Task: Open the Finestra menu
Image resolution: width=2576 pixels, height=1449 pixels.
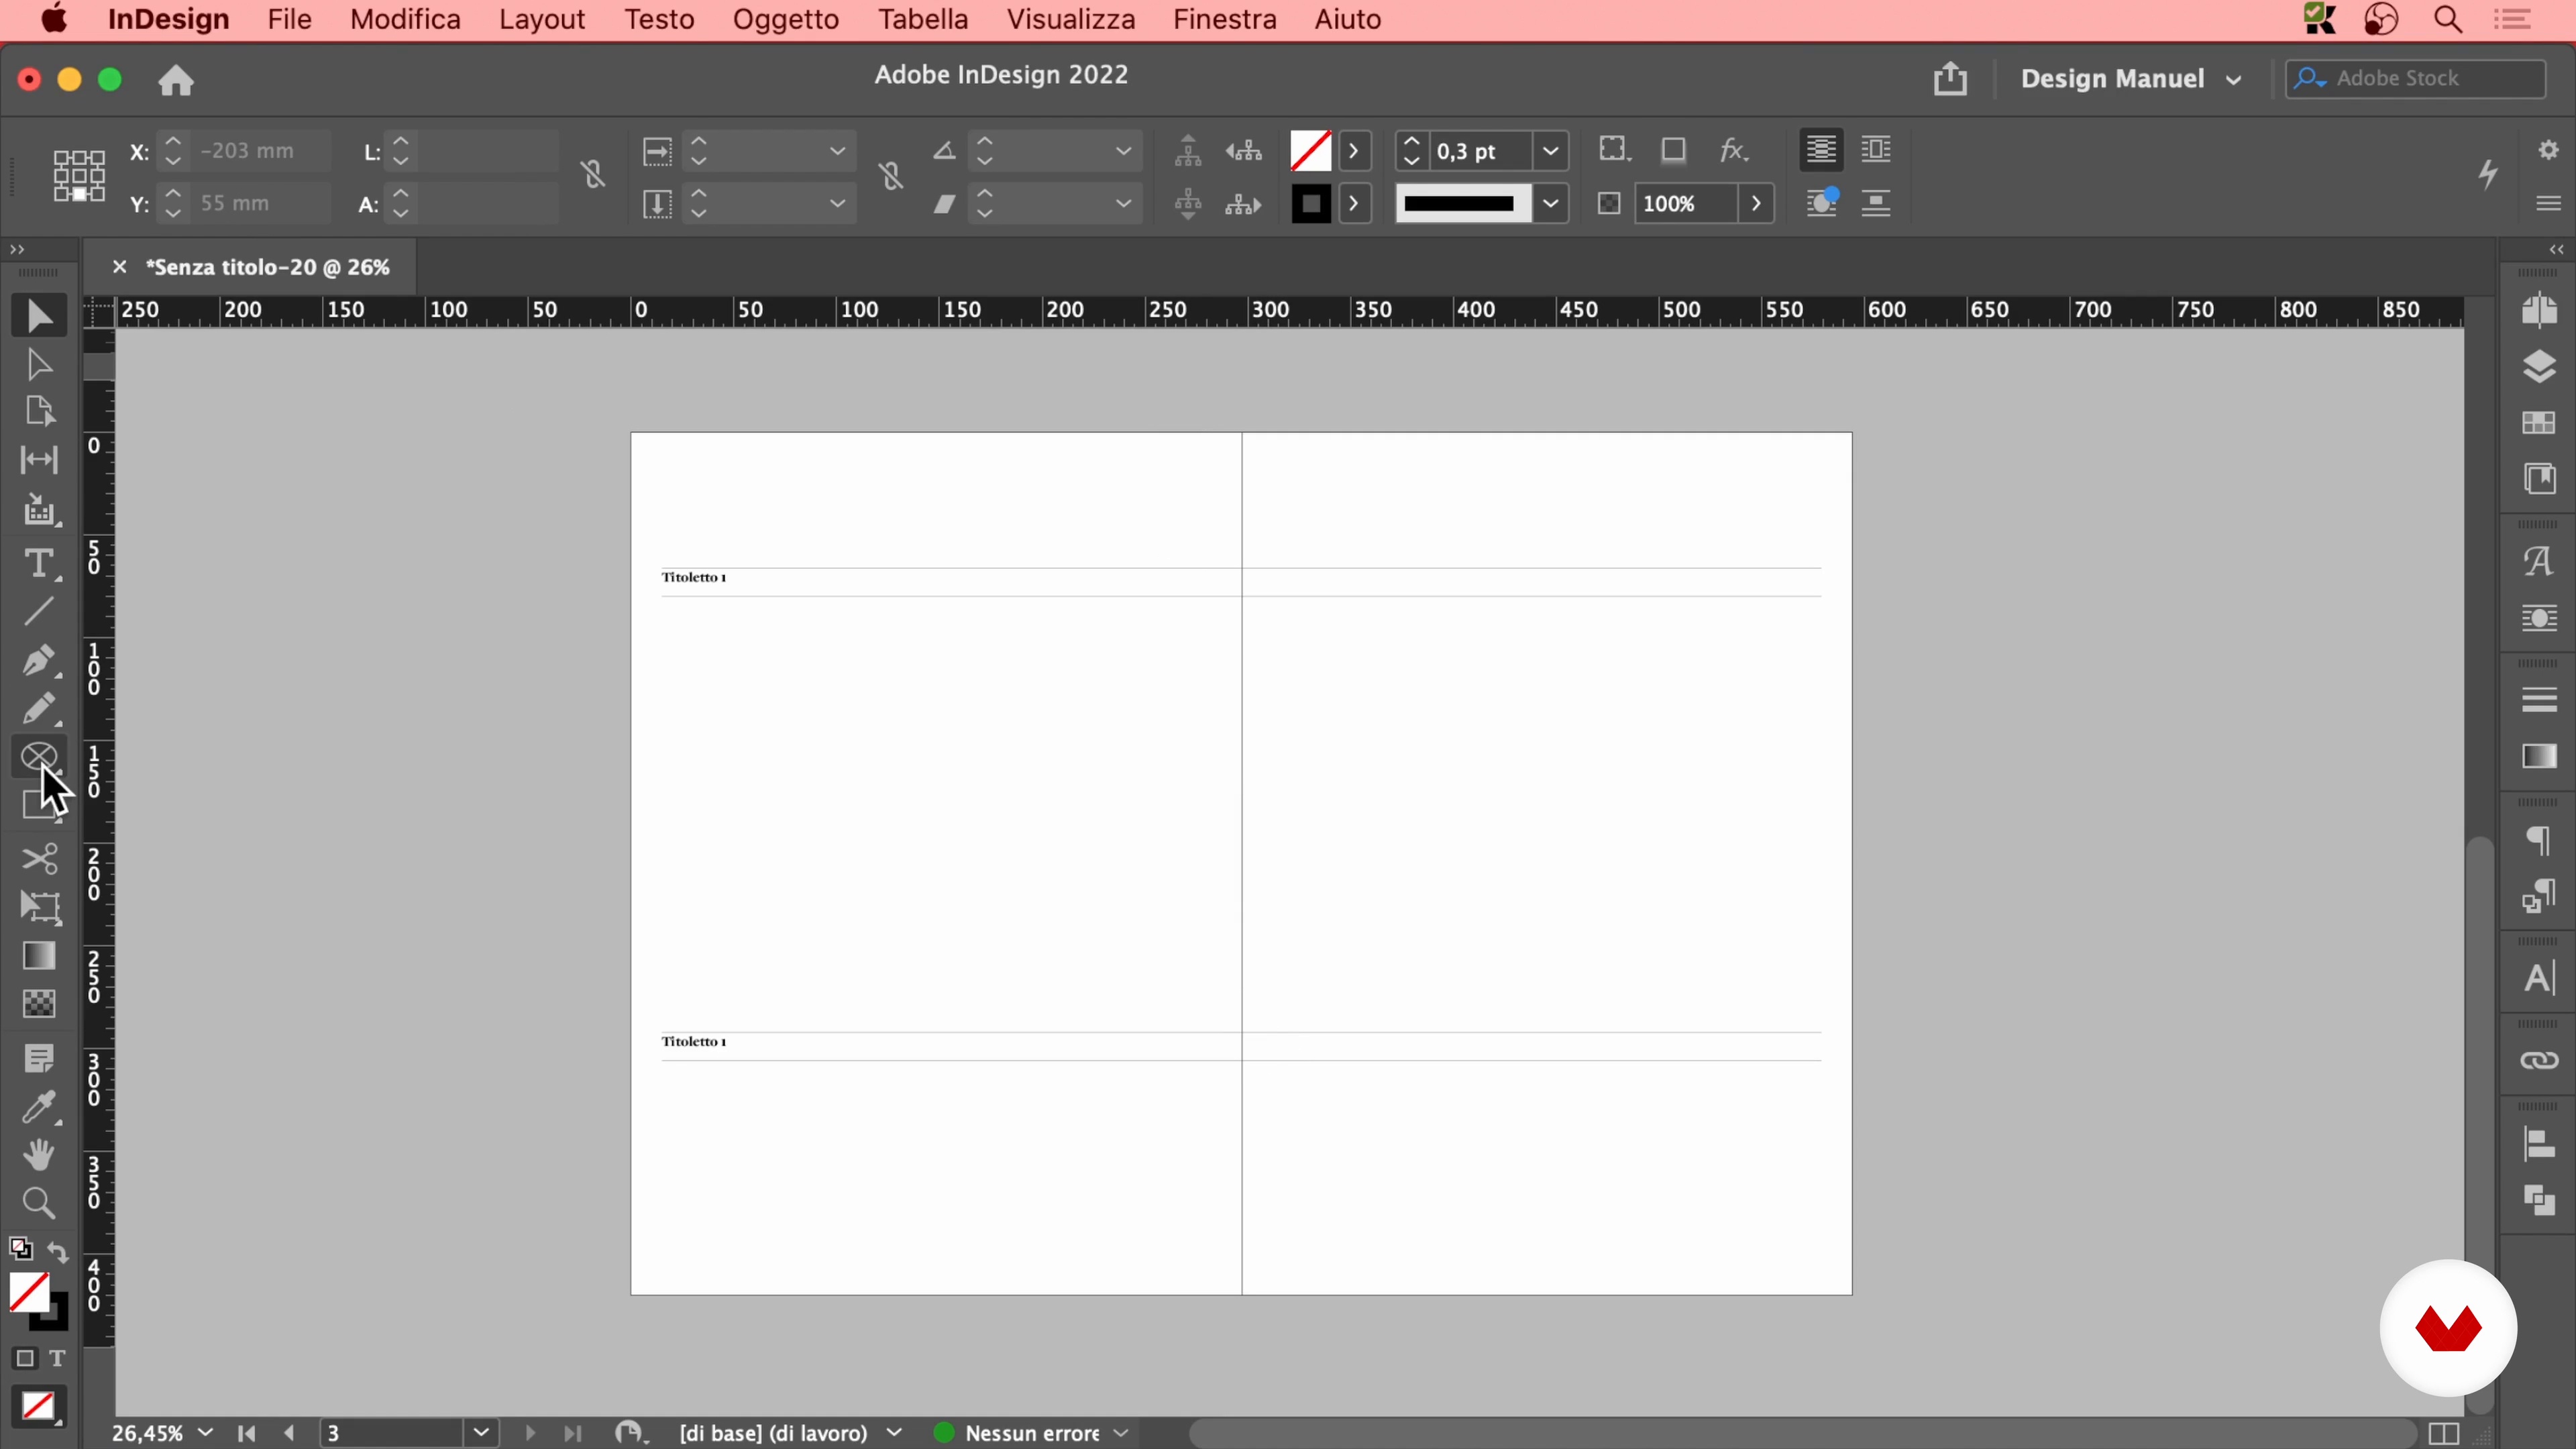Action: click(1224, 20)
